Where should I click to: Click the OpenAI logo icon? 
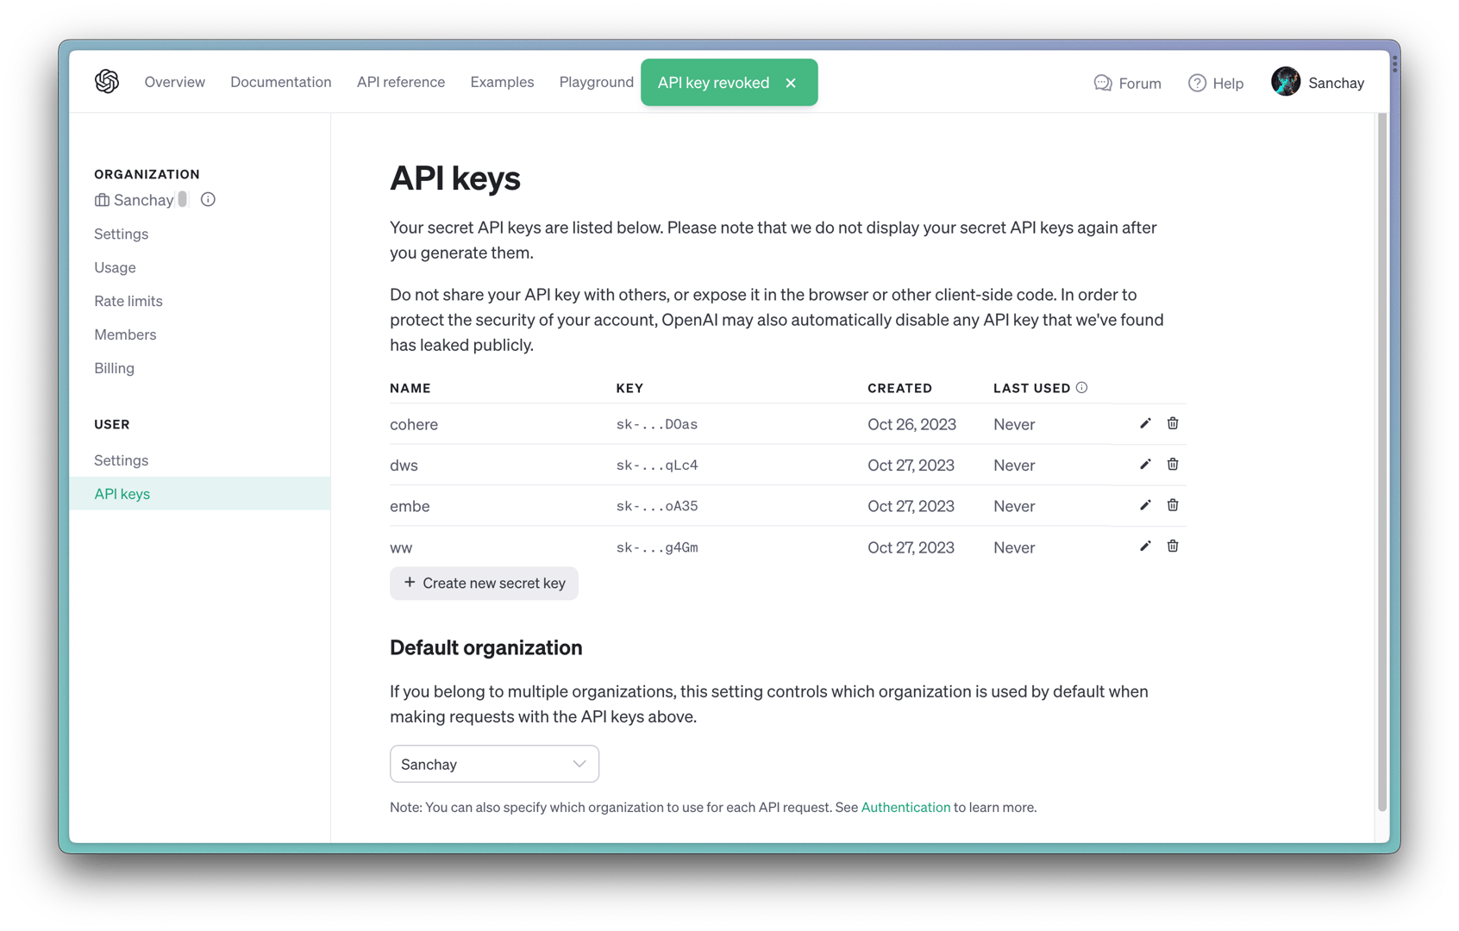tap(107, 82)
